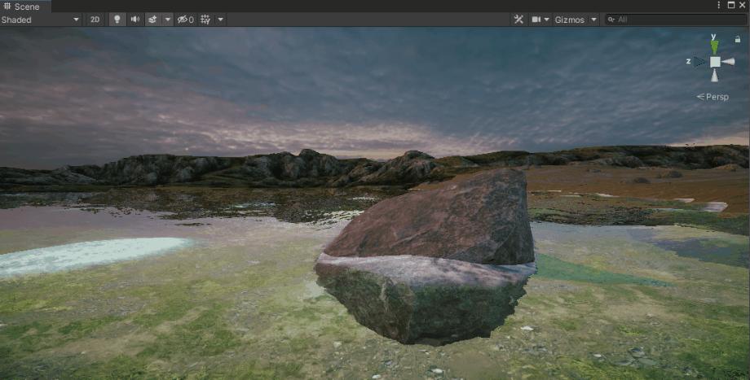This screenshot has width=750, height=380.
Task: Toggle skybox and effects icon
Action: tap(152, 20)
